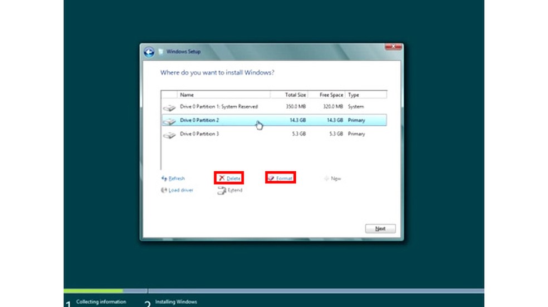Proceed with the Next button

tap(380, 229)
